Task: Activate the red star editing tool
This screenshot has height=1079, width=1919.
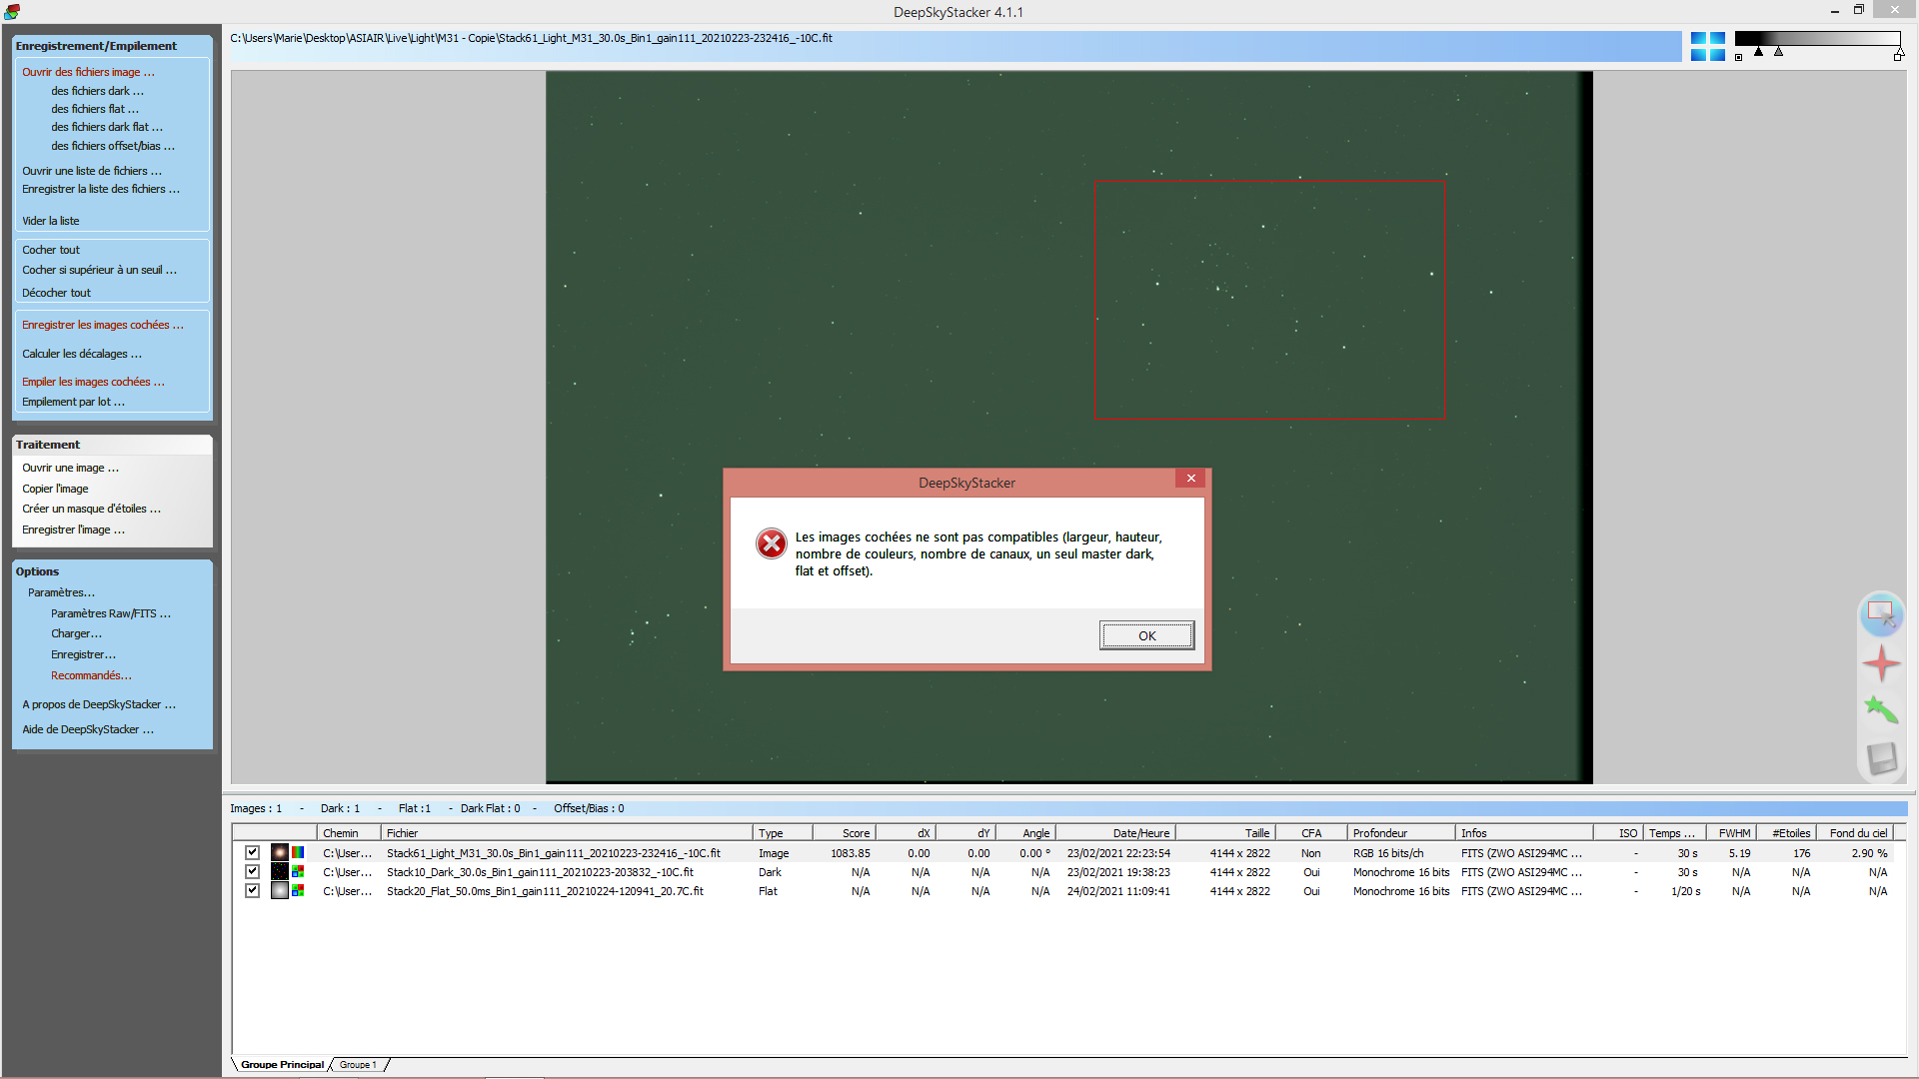Action: [x=1880, y=663]
